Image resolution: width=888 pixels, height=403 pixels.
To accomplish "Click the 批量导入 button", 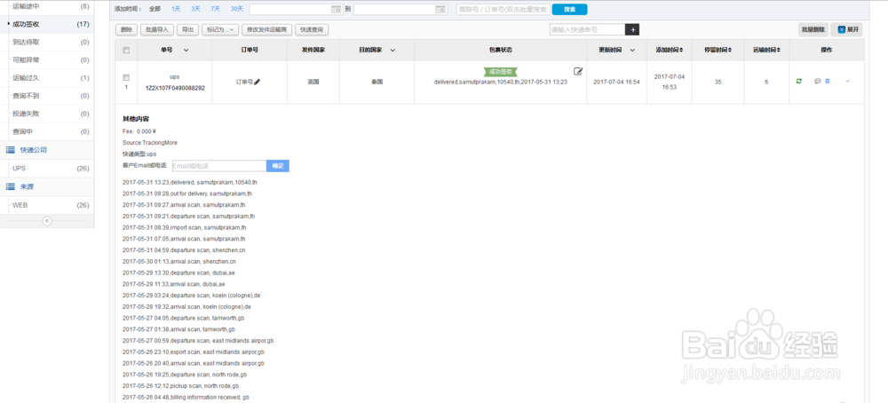I will point(156,30).
